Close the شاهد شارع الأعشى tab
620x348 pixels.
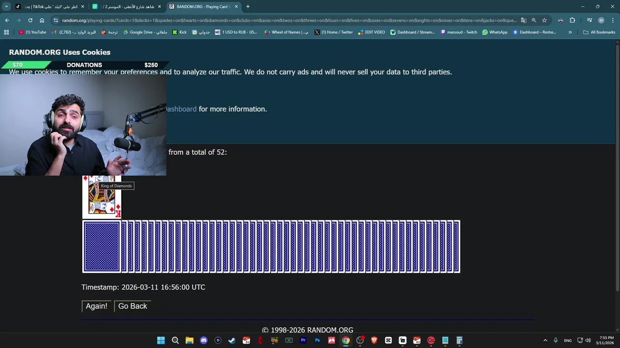coord(159,7)
